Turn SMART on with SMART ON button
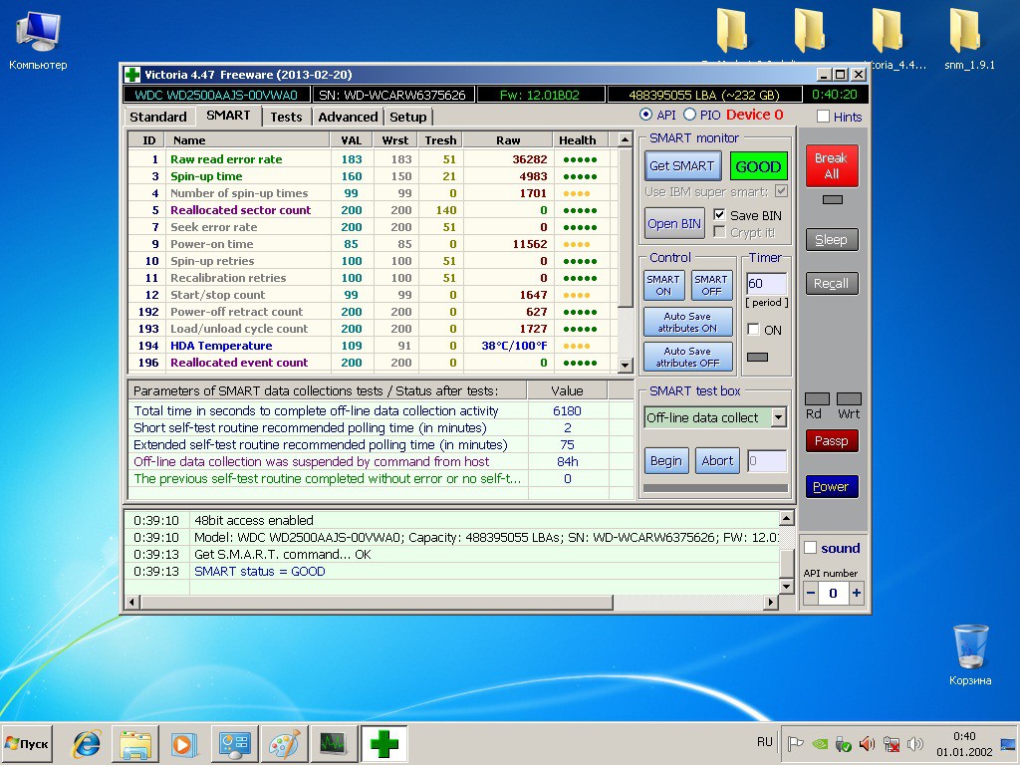The image size is (1020, 765). click(662, 285)
